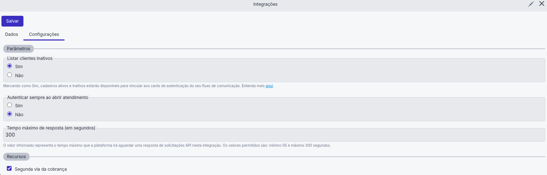Close the Integrações dialog with X icon
This screenshot has width=547, height=175.
click(x=542, y=4)
